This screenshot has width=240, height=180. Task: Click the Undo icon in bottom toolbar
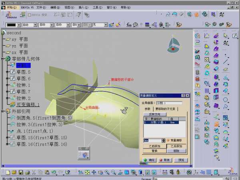tap(54, 172)
